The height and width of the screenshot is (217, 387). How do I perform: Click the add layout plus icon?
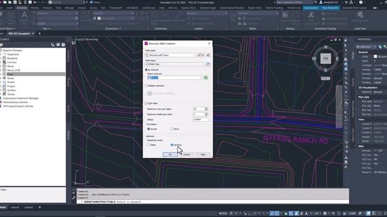[39, 207]
